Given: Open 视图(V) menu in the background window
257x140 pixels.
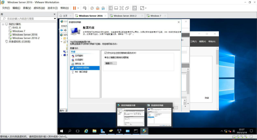Looking at the screenshot, I should [x=203, y=41].
